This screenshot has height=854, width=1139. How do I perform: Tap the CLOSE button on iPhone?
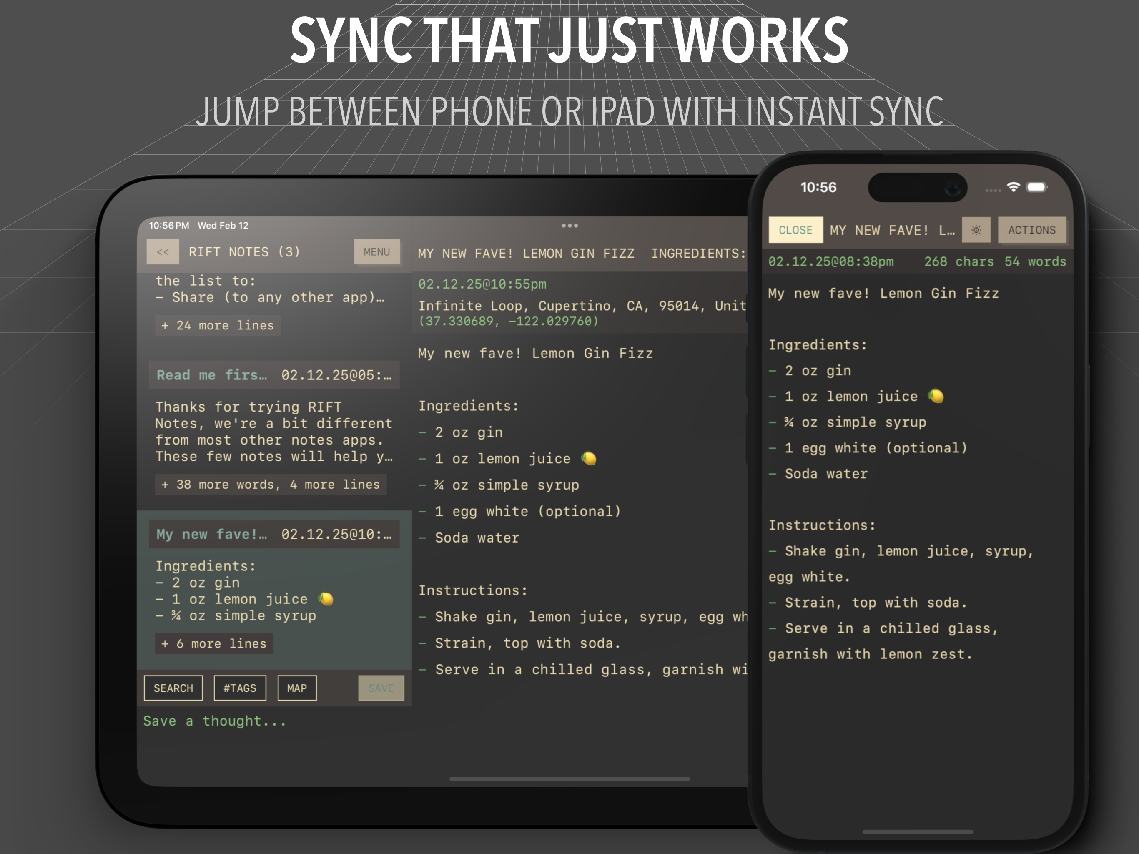tap(795, 230)
